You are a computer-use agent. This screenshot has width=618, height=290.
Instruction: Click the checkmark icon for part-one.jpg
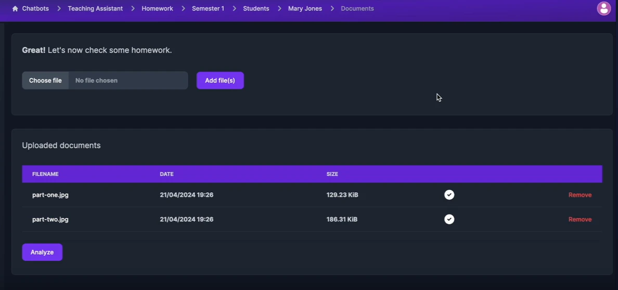pyautogui.click(x=449, y=195)
